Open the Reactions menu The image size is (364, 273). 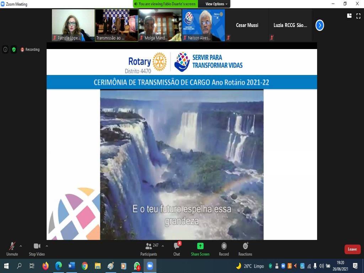(x=245, y=248)
